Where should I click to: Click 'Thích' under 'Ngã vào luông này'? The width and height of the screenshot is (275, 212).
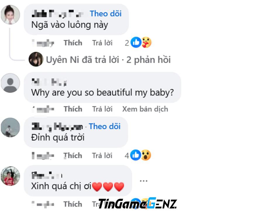(73, 43)
